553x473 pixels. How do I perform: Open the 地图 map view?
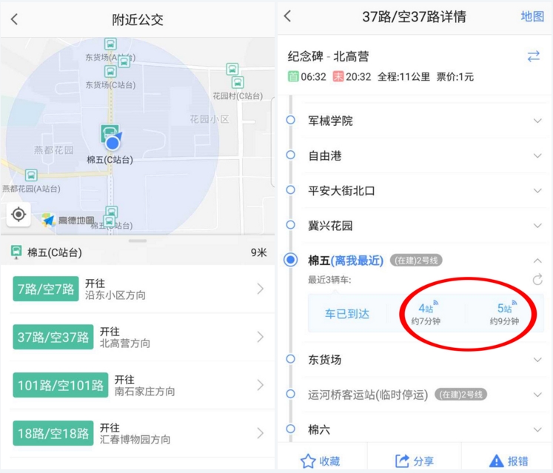click(x=532, y=17)
